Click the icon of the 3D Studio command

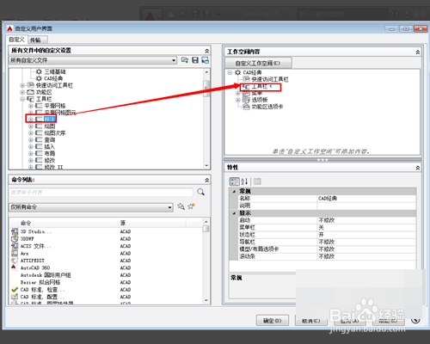click(15, 231)
